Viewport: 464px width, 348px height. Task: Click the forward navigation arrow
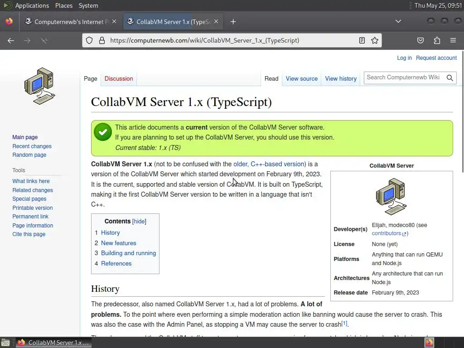pyautogui.click(x=27, y=40)
